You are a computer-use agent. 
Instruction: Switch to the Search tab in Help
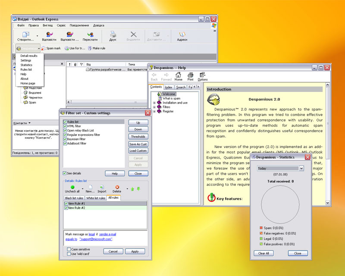point(181,87)
